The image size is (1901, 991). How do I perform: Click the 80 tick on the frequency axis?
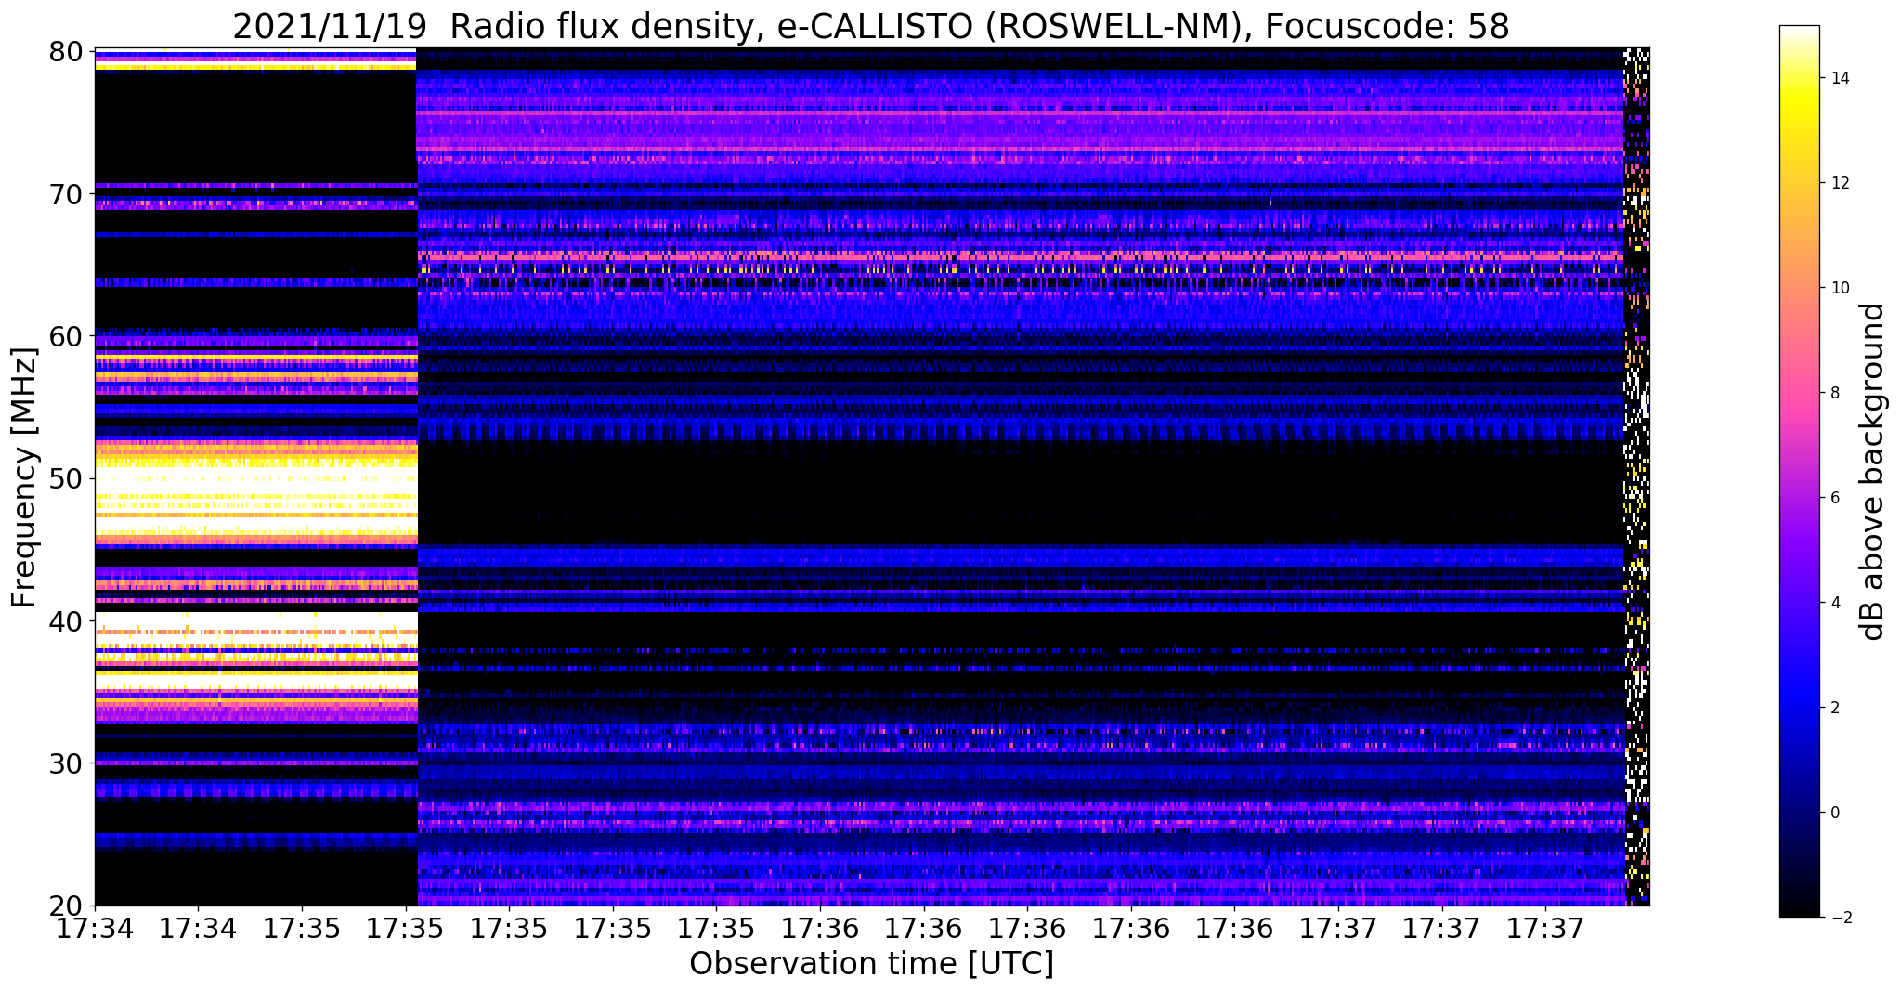click(x=66, y=52)
